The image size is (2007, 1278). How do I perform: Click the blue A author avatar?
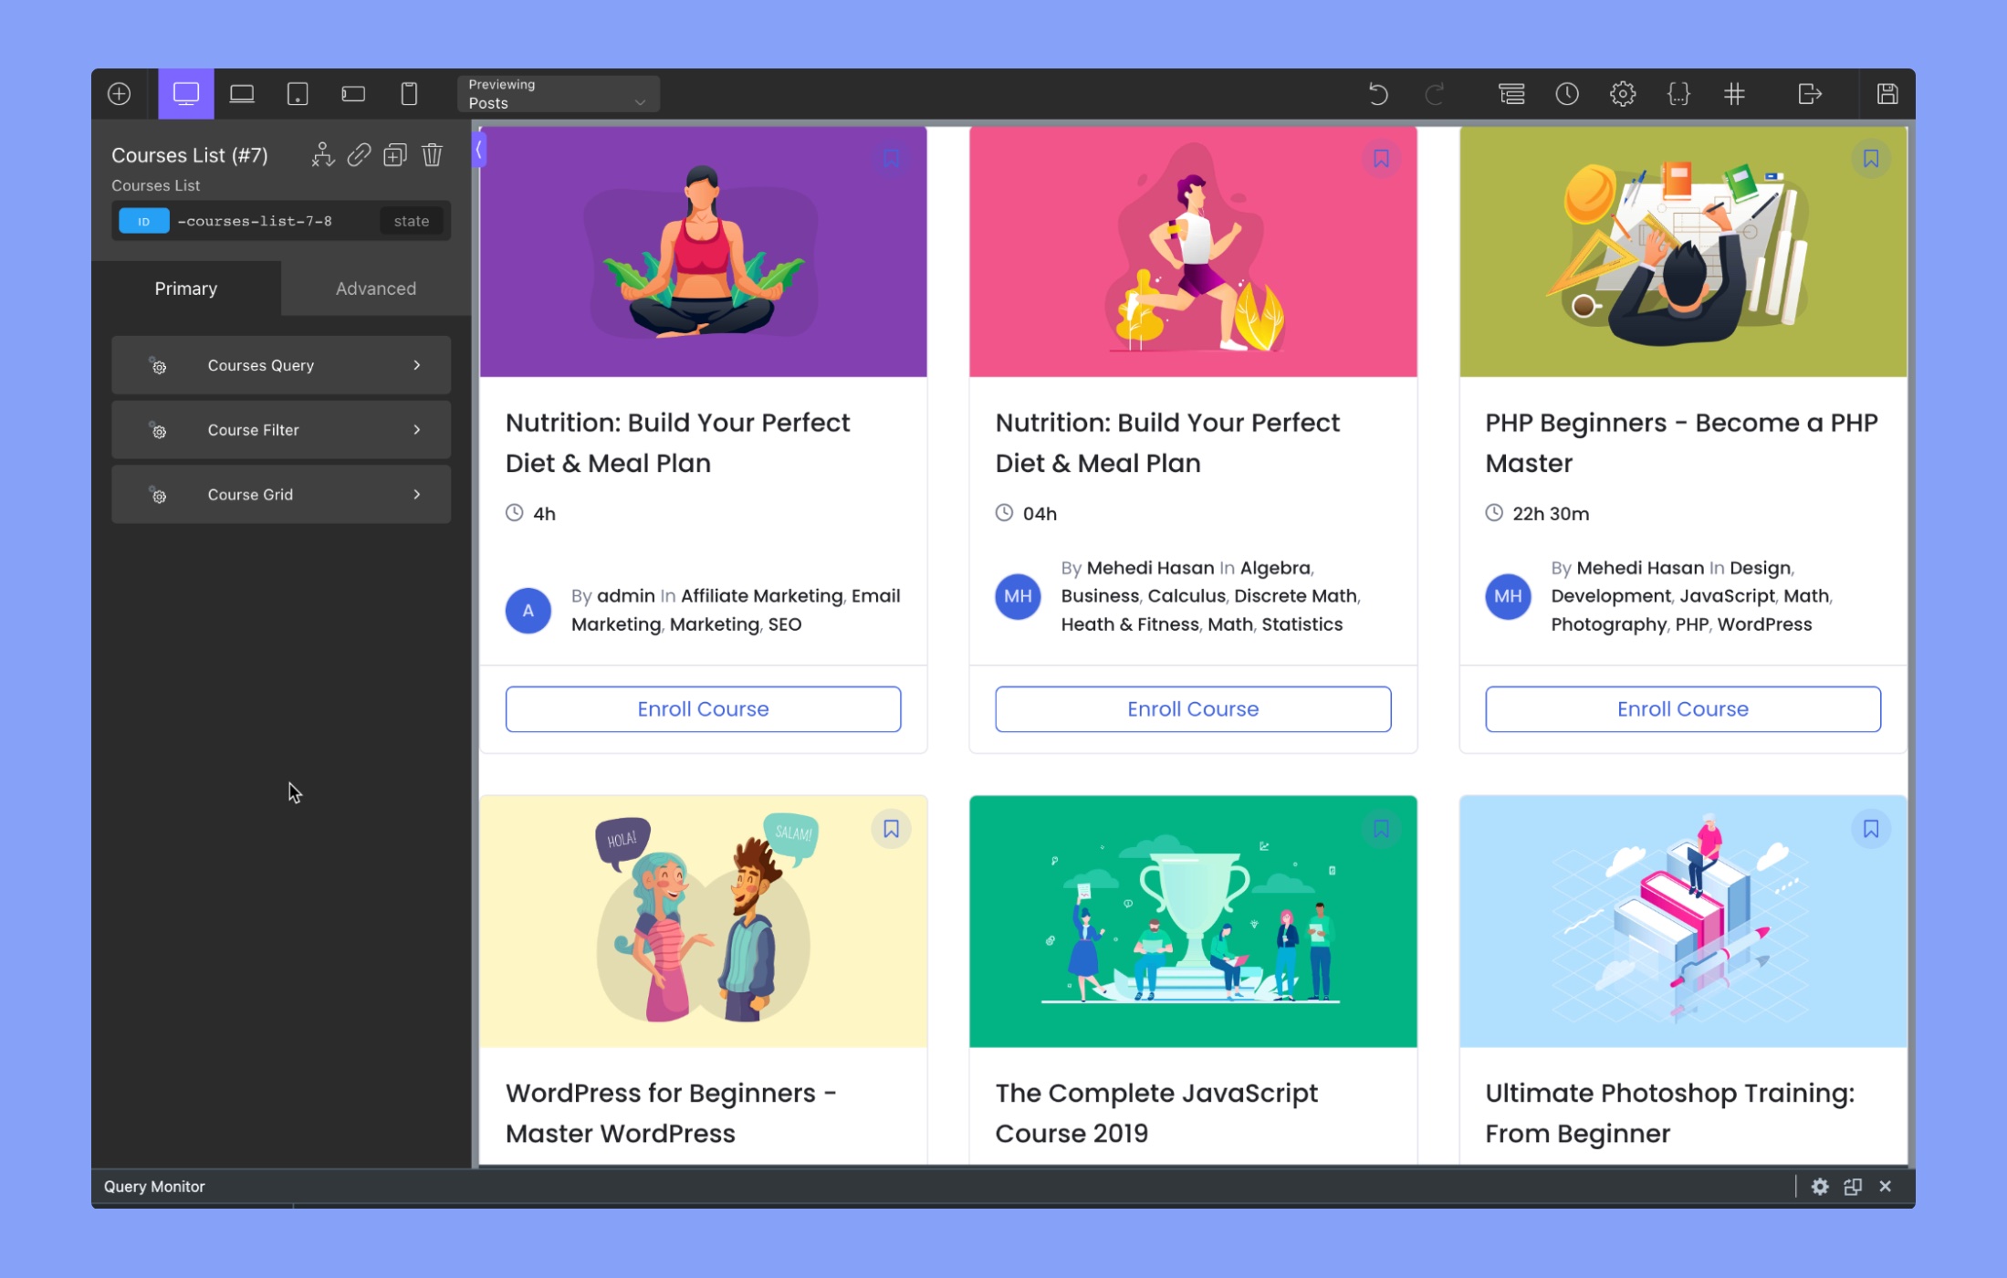pyautogui.click(x=528, y=611)
